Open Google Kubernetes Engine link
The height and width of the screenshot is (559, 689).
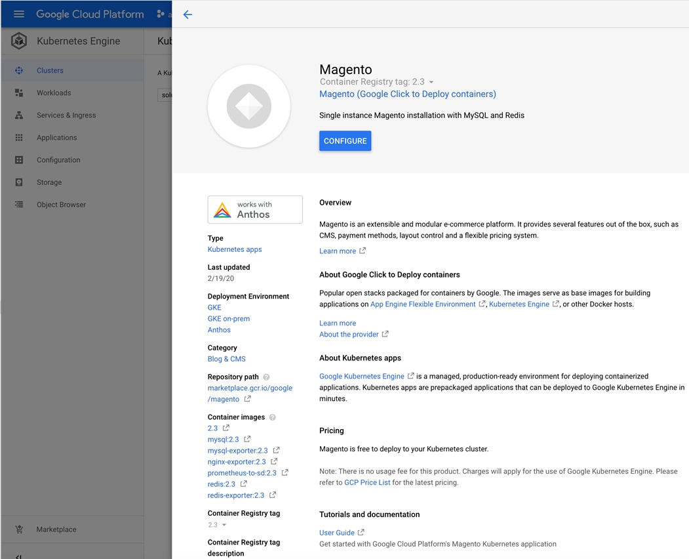pos(362,377)
